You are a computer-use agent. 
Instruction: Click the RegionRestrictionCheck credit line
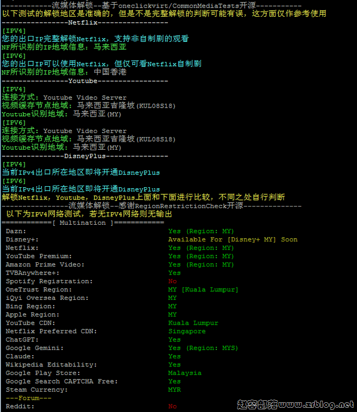(152, 206)
